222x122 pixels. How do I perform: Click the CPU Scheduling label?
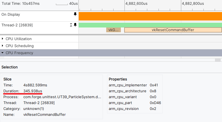pos(20,46)
